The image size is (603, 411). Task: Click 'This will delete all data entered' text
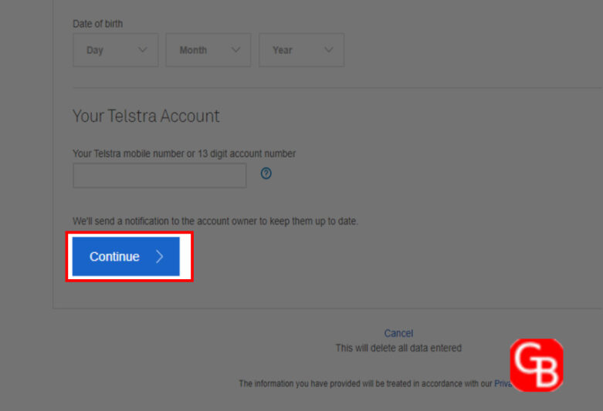[x=398, y=348]
